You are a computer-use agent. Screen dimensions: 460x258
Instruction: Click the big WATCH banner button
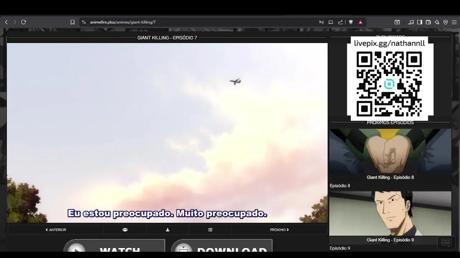click(x=114, y=245)
